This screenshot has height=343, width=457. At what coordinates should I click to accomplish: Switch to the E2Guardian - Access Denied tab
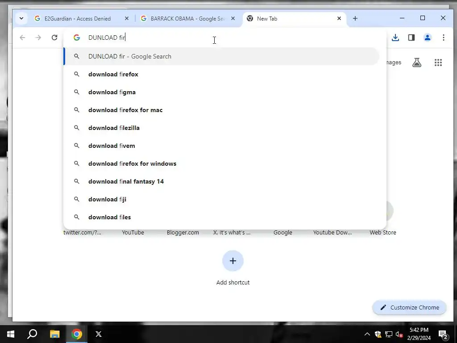click(x=77, y=19)
